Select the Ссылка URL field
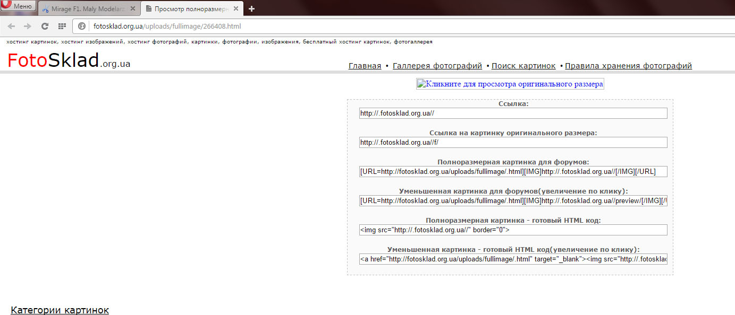This screenshot has width=735, height=315. coord(513,113)
